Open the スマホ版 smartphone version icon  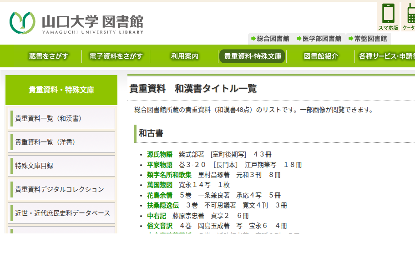(388, 17)
